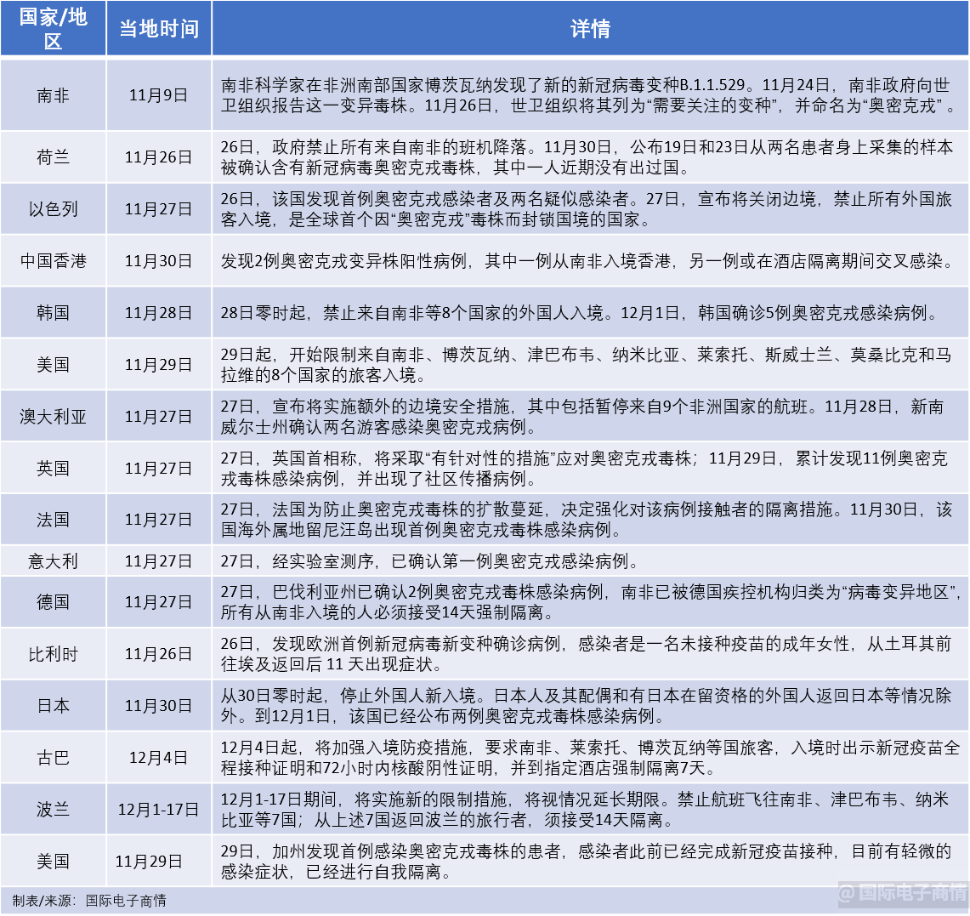This screenshot has height=916, width=970.
Task: Click the '详情' column header
Action: click(590, 28)
